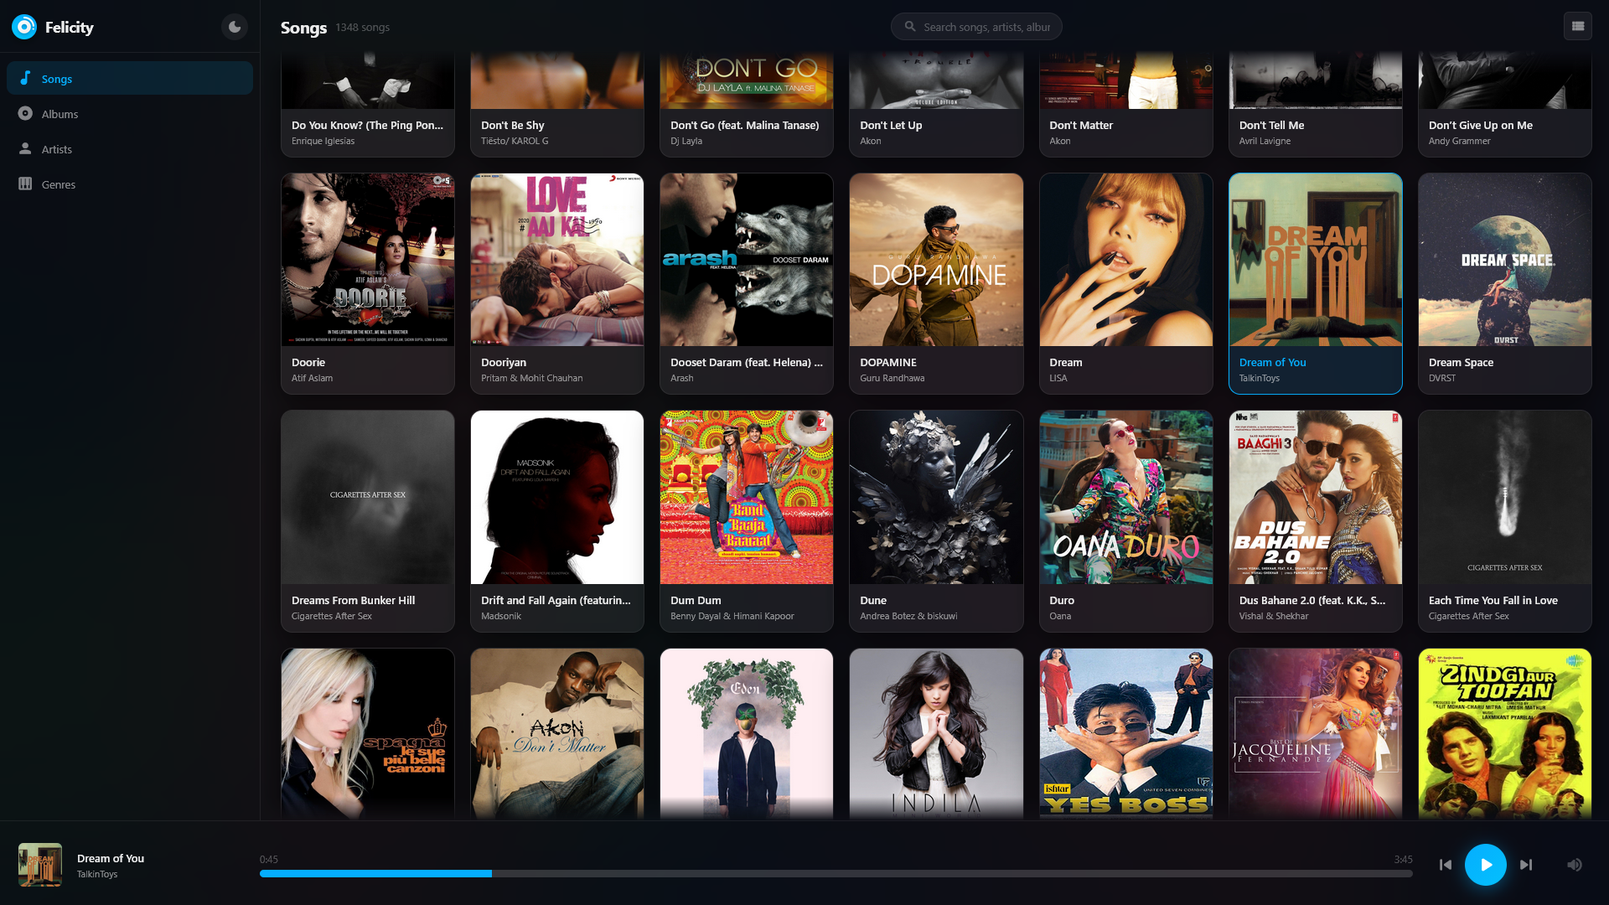Skip to the next track
Screen dimensions: 1609x905
pos(1526,865)
